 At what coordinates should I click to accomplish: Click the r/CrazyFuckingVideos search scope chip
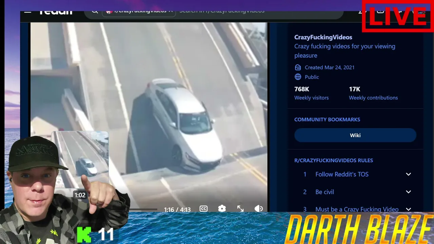point(139,12)
